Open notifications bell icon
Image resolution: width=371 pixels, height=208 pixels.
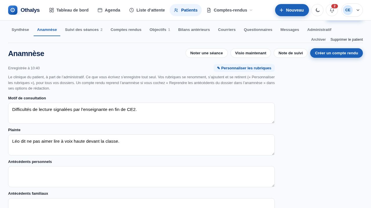[332, 10]
